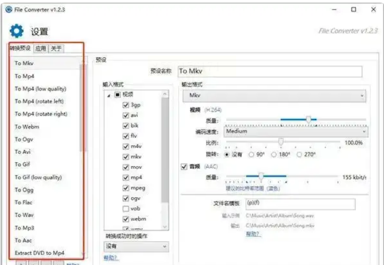Select the To Webm preset

coord(46,127)
